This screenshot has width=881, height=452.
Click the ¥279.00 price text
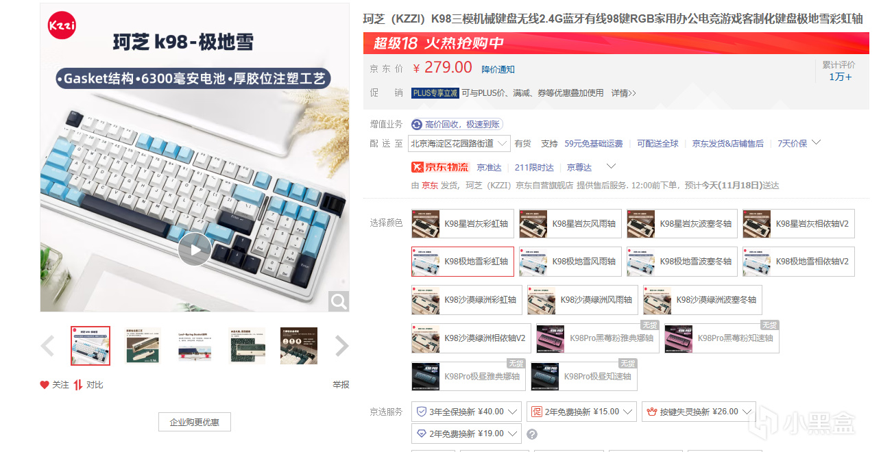[442, 67]
